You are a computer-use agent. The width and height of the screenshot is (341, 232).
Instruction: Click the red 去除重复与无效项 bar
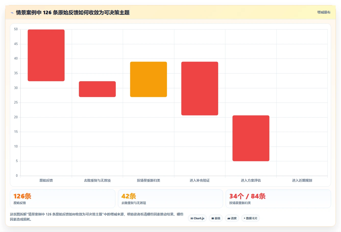pos(97,89)
